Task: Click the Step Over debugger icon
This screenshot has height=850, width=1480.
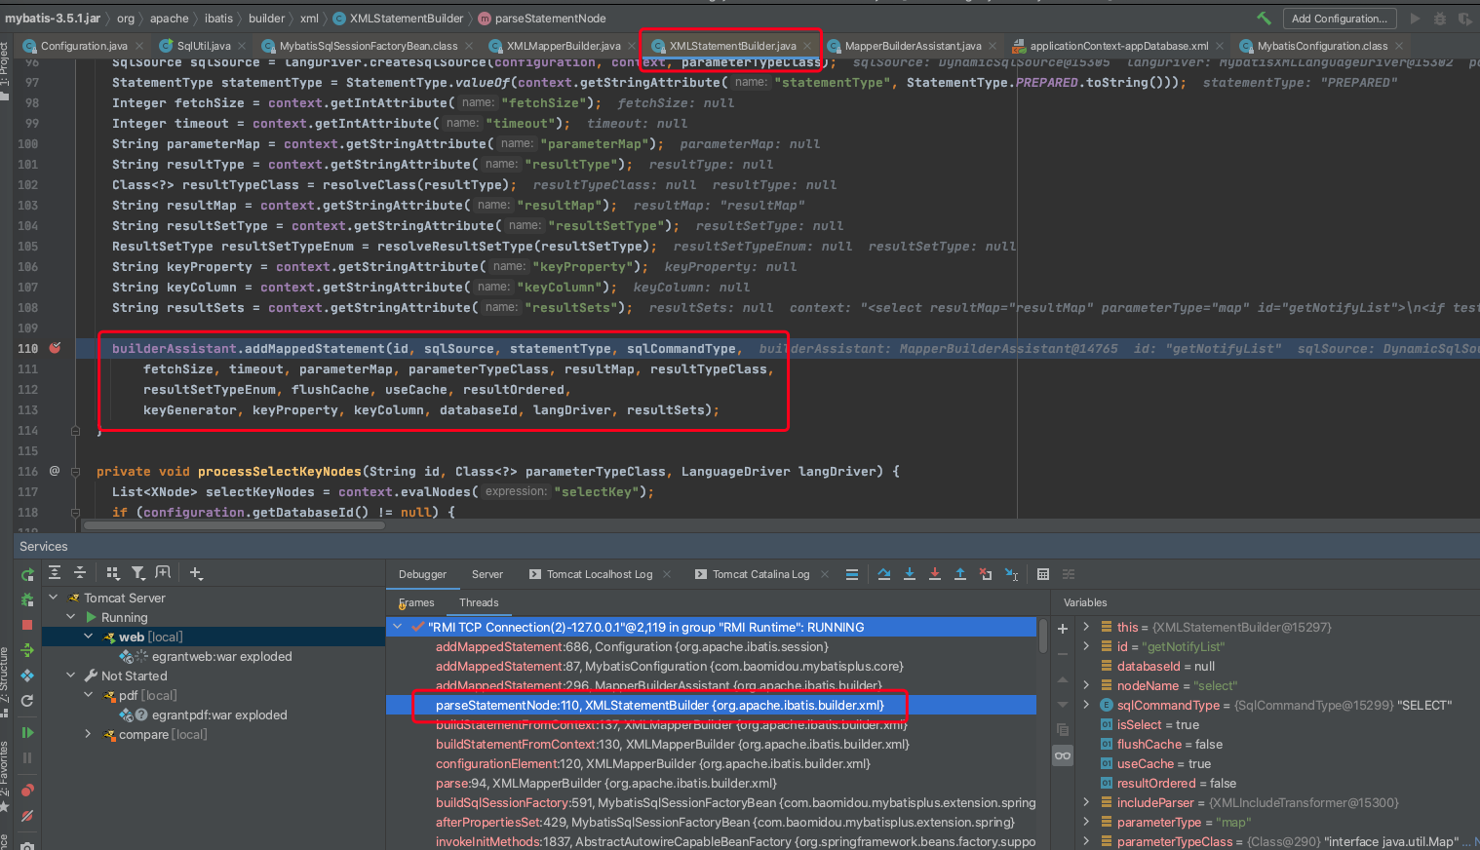Action: pos(883,574)
